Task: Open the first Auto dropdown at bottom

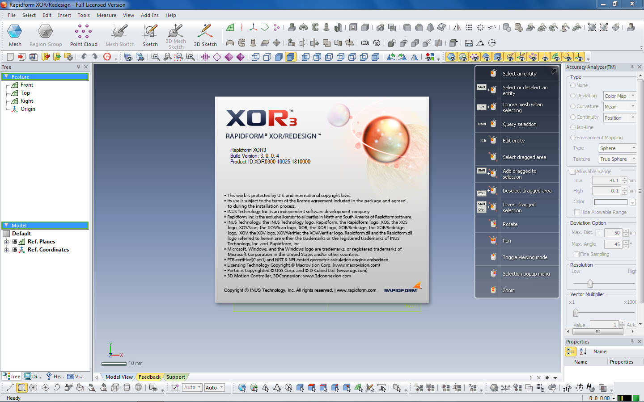Action: click(192, 388)
